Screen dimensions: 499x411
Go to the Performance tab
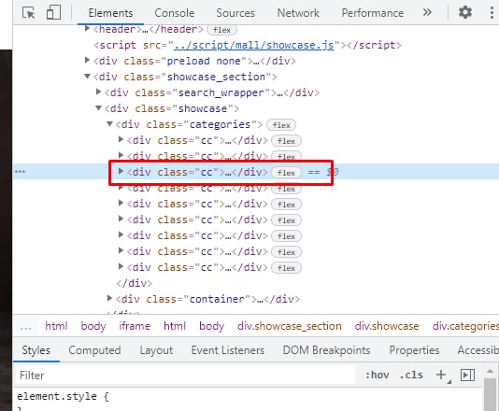point(372,13)
